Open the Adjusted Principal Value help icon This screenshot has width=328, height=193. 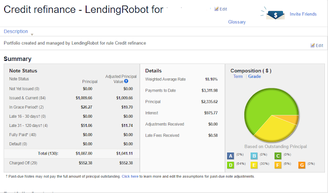pyautogui.click(x=126, y=81)
